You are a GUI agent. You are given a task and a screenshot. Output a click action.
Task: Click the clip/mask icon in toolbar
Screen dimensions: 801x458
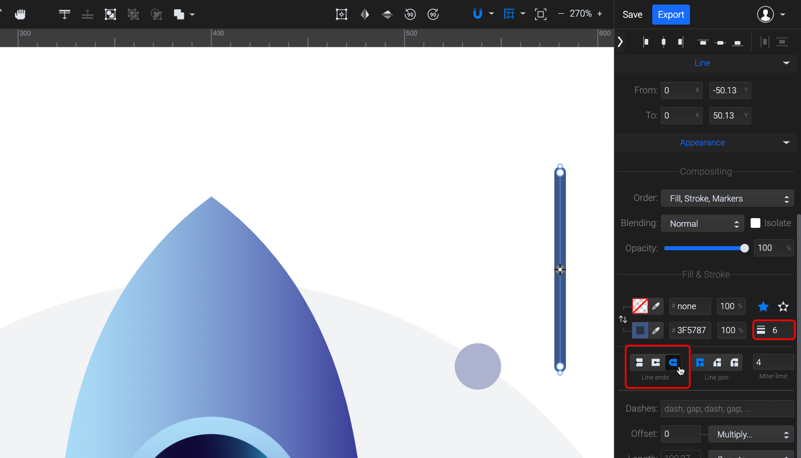tap(156, 14)
